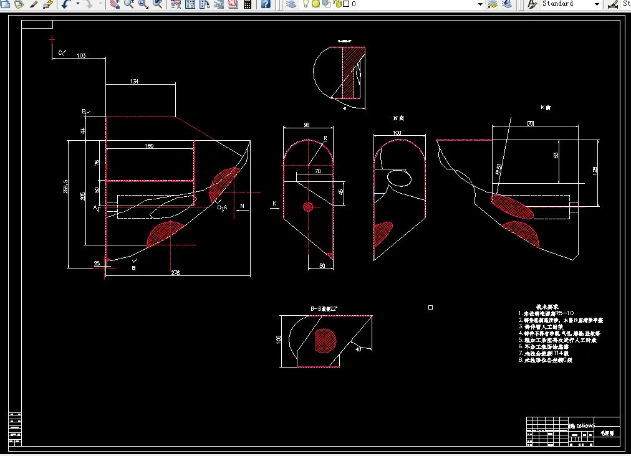Open the Text Style manager icon
Screen dimensions: 631x456
532,4
